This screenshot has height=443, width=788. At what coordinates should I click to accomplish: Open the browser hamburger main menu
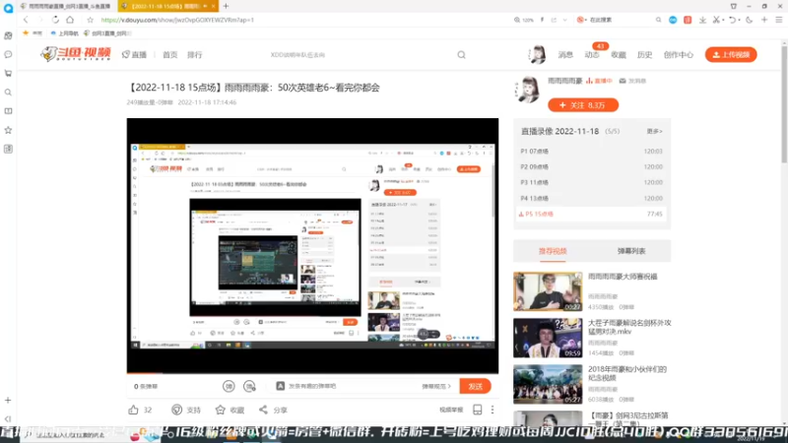(779, 20)
